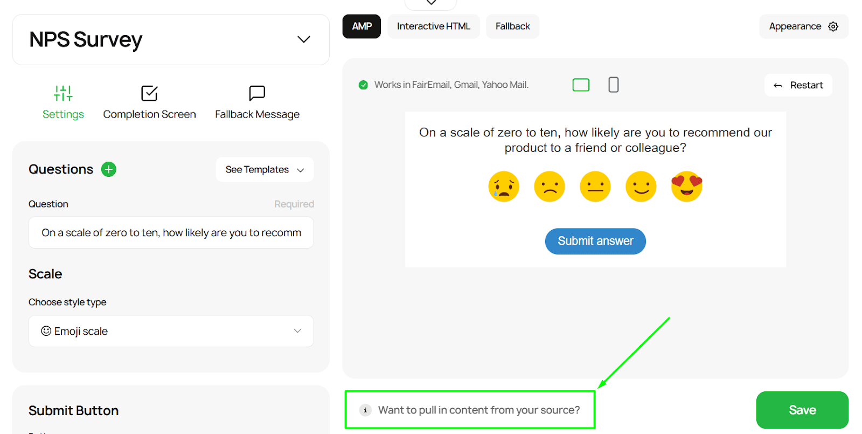This screenshot has width=862, height=434.
Task: Click the Restart arrow icon in the preview
Action: click(777, 85)
